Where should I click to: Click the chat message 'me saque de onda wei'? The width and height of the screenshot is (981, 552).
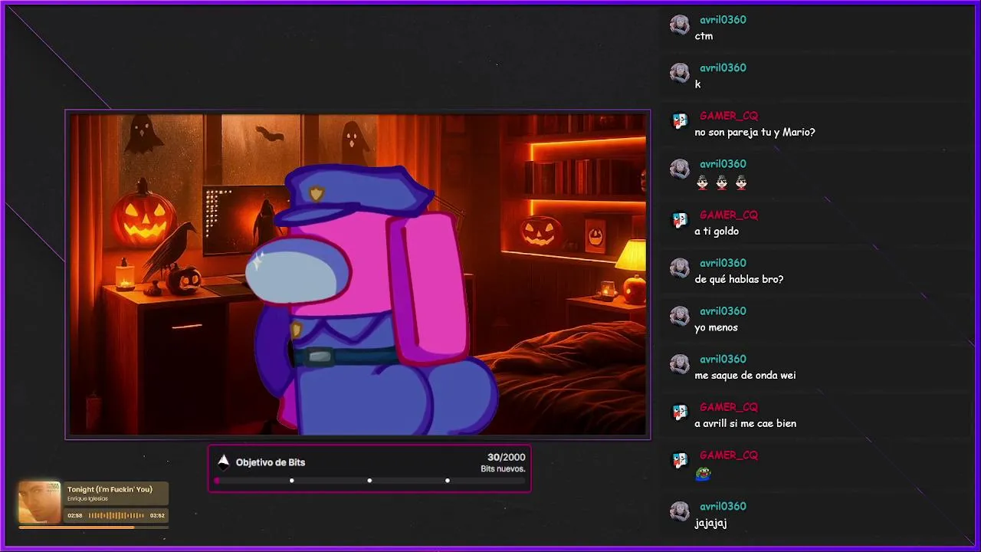click(x=745, y=375)
